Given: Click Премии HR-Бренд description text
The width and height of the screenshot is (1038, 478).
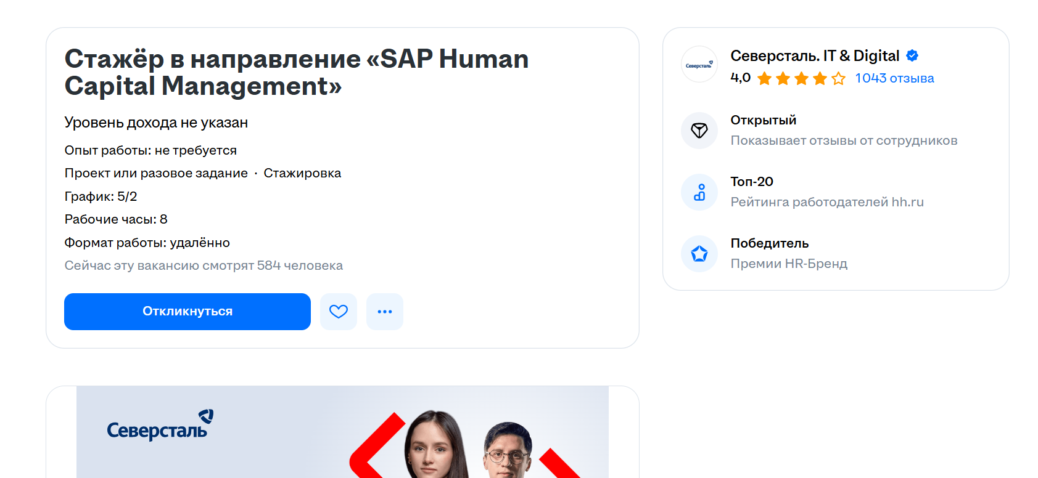Looking at the screenshot, I should click(x=789, y=264).
